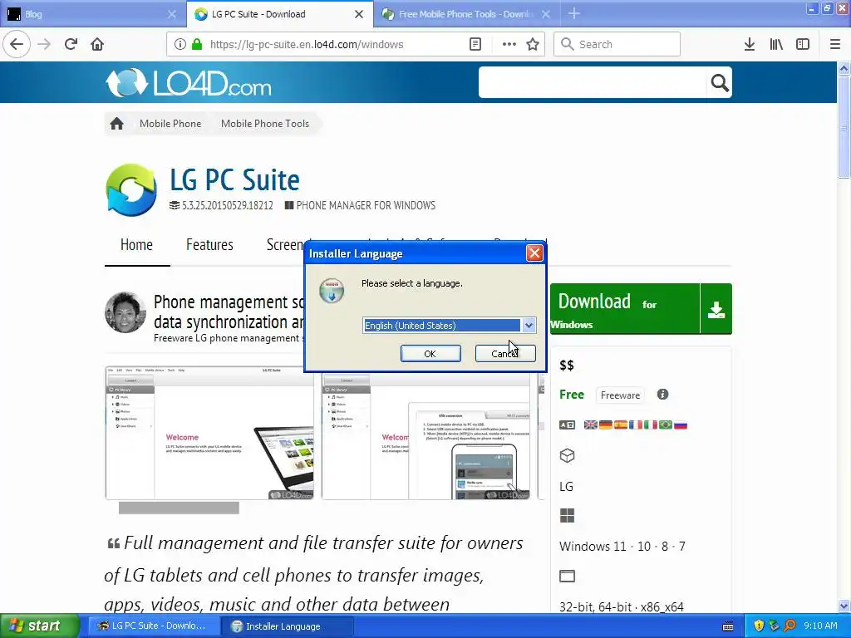This screenshot has width=851, height=638.
Task: Click Cancel in Installer Language dialog
Action: tap(505, 354)
